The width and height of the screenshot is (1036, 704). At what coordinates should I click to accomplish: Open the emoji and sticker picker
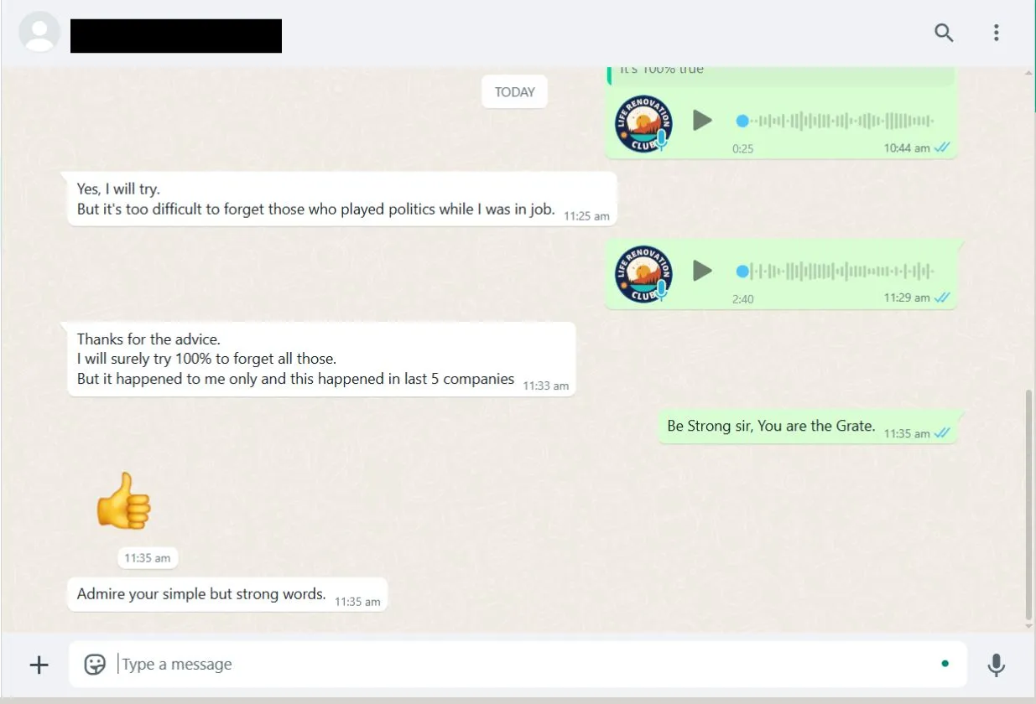(x=95, y=665)
